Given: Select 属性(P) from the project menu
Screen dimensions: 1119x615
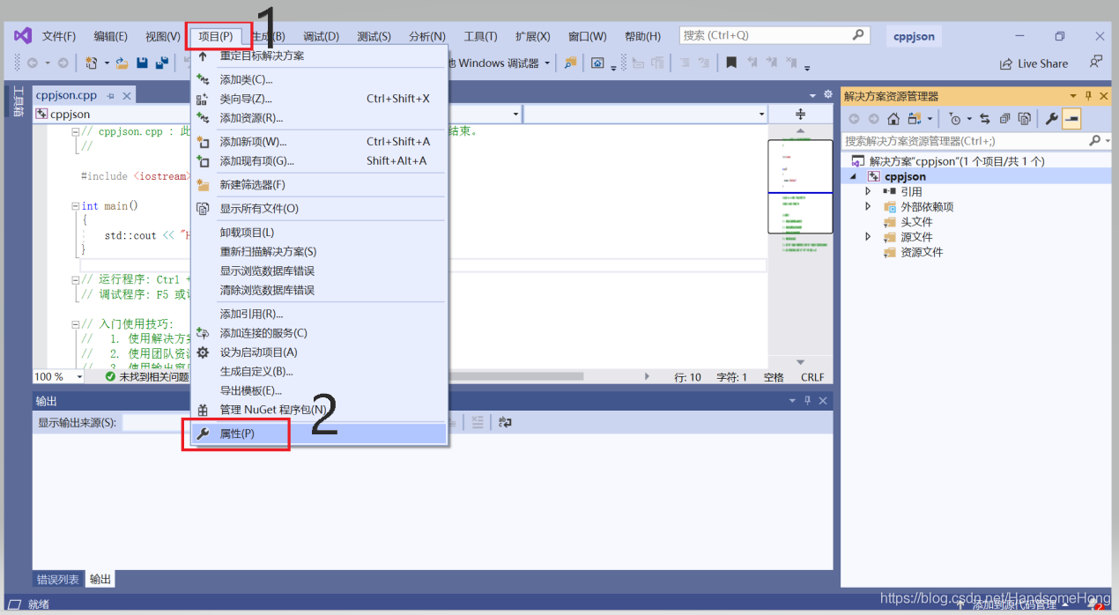Looking at the screenshot, I should (x=237, y=433).
